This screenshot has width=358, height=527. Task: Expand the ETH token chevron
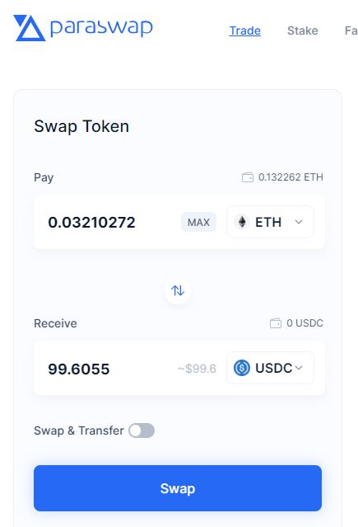click(299, 222)
